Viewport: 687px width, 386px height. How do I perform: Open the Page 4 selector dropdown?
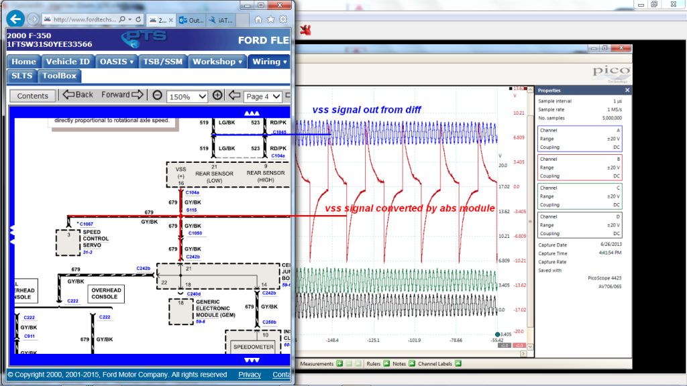262,96
